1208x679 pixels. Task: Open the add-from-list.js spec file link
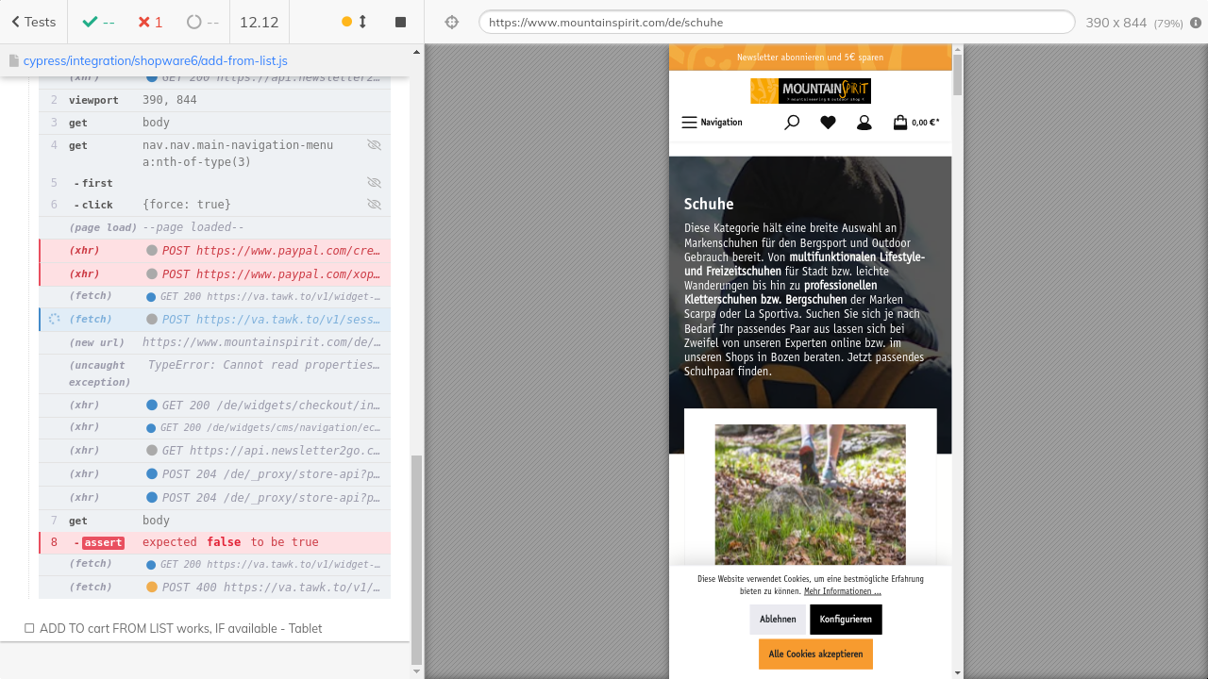(155, 60)
